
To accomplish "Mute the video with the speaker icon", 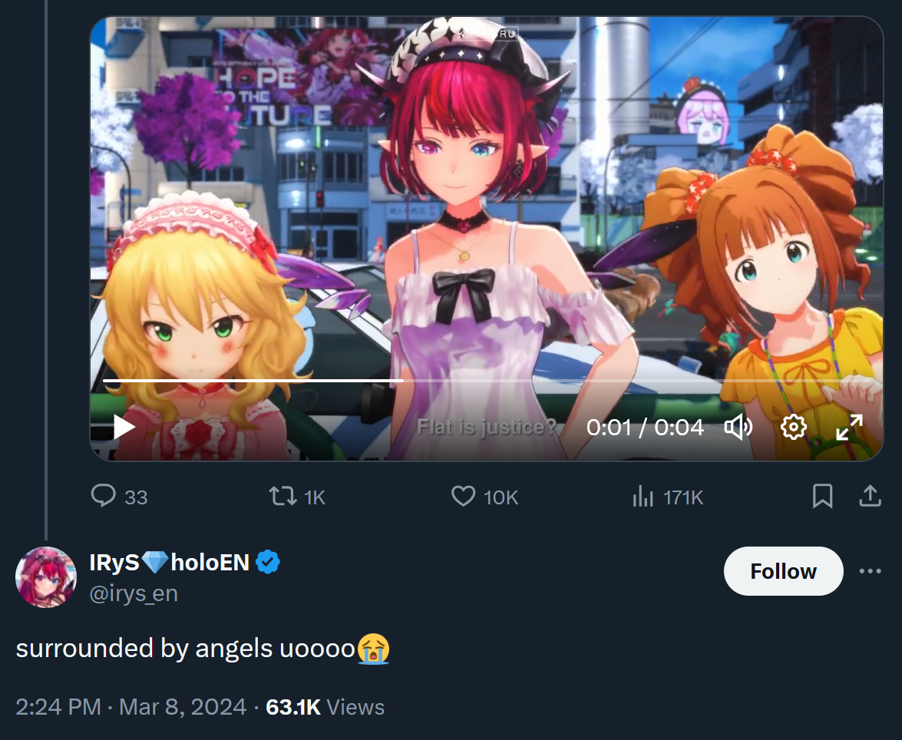I will [738, 427].
